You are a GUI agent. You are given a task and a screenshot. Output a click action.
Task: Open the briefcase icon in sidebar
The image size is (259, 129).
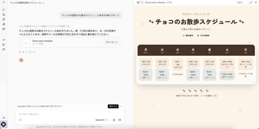pyautogui.click(x=4, y=29)
